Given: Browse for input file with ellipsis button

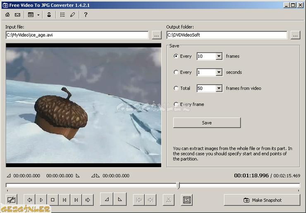Looking at the screenshot, I should point(156,35).
